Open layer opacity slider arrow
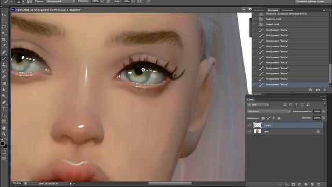This screenshot has width=332, height=187. point(324,111)
